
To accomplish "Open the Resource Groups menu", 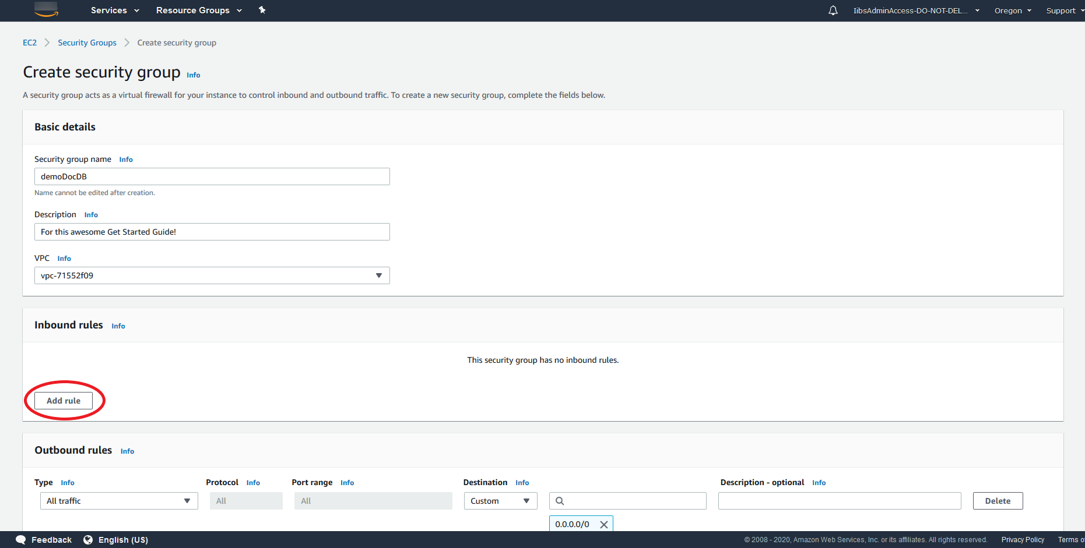I will click(x=199, y=10).
